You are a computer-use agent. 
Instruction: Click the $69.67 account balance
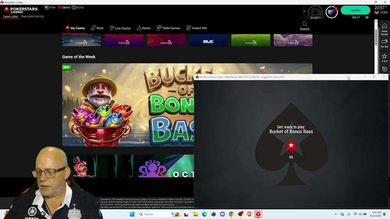pos(356,17)
